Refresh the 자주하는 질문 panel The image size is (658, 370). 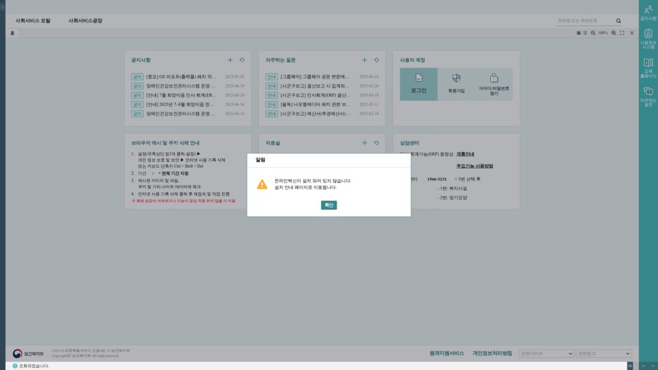377,60
